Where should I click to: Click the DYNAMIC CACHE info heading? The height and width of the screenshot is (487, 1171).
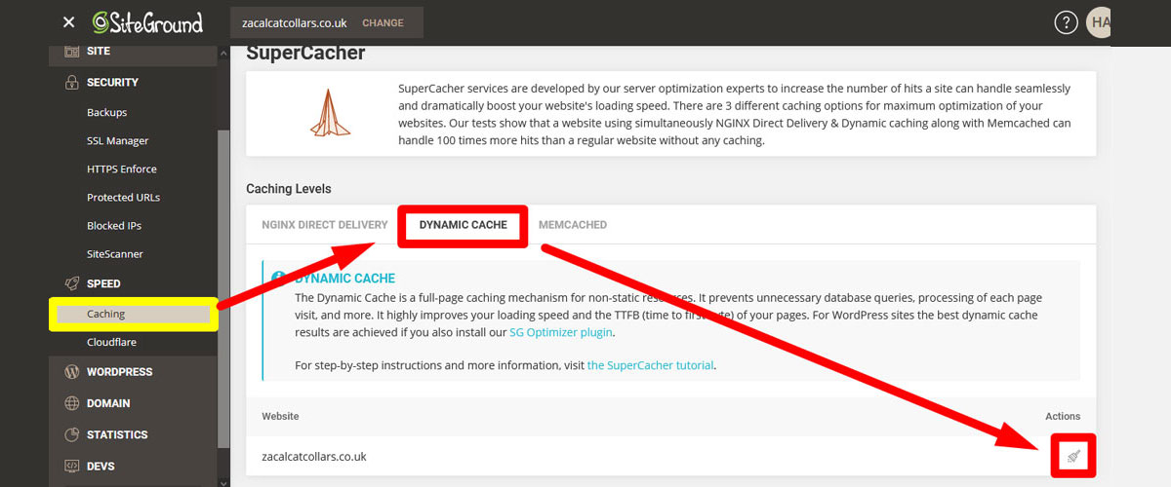pos(344,279)
